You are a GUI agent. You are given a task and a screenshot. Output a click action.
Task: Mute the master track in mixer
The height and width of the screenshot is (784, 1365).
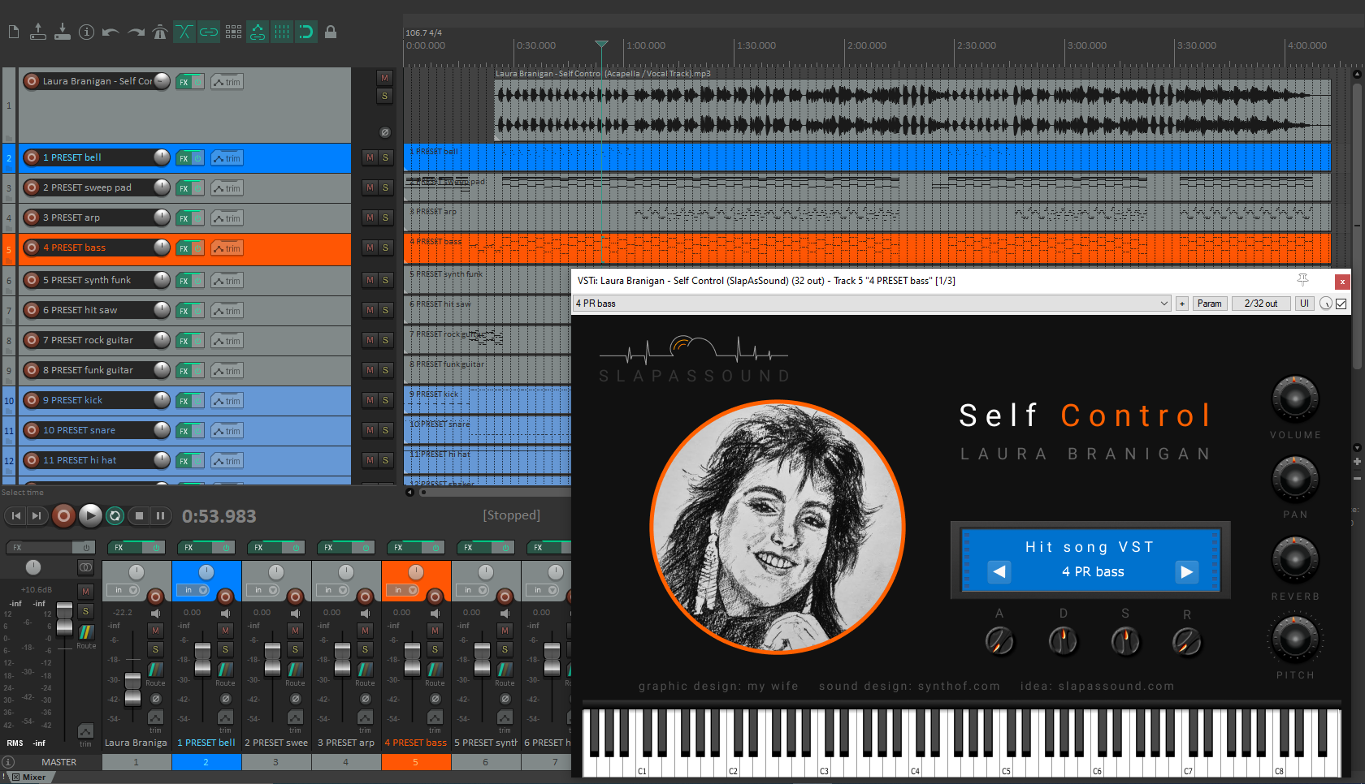coord(85,591)
